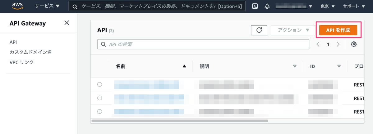Click the 名前 column header
Image resolution: width=373 pixels, height=134 pixels.
121,66
